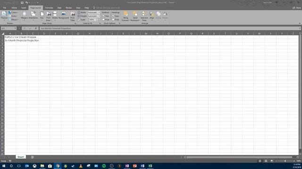Switch to the Home tab

coord(14,8)
